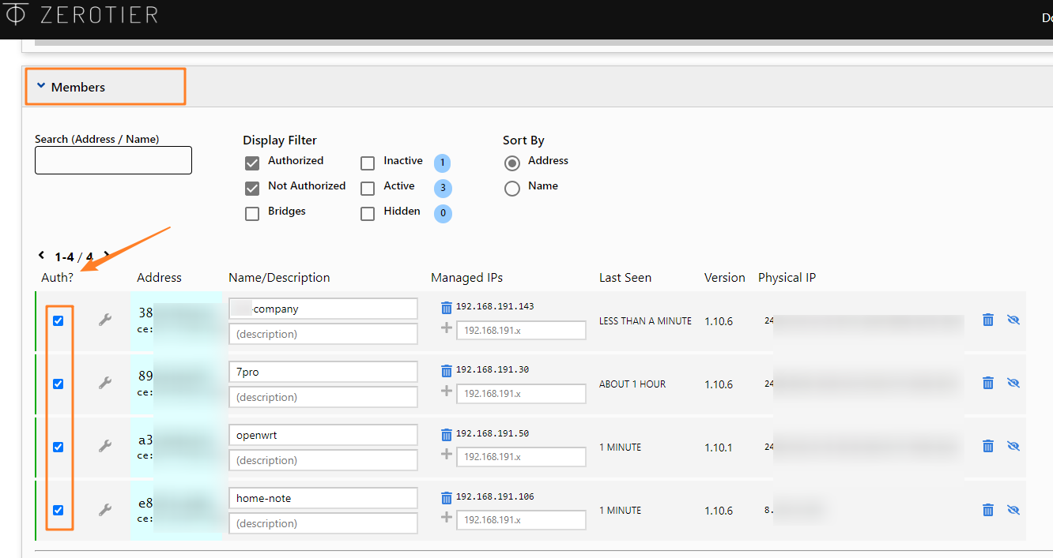Go to previous members page arrow

click(x=42, y=255)
